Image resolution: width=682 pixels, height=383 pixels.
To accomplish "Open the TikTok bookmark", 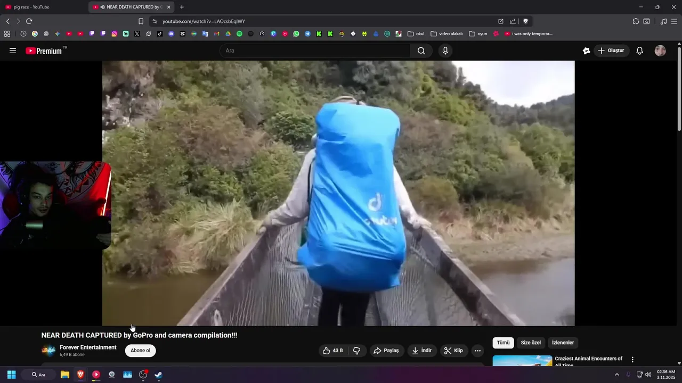I will pyautogui.click(x=160, y=34).
